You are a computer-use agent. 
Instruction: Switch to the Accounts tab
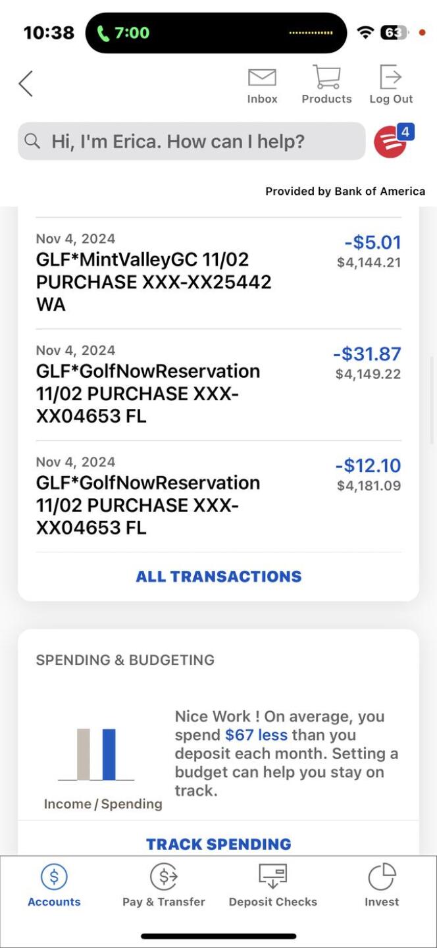[54, 886]
